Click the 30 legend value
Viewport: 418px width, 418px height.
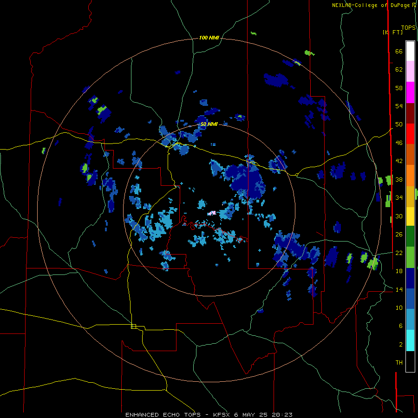[399, 216]
